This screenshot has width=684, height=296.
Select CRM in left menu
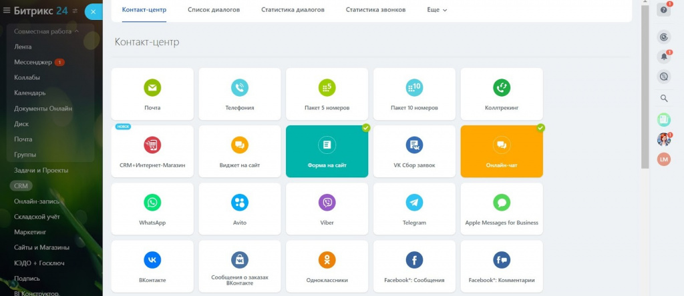21,186
